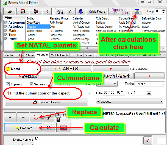Image resolution: width=167 pixels, height=145 pixels.
Task: Uncheck the Astronomy view checkbox
Action: point(6,23)
